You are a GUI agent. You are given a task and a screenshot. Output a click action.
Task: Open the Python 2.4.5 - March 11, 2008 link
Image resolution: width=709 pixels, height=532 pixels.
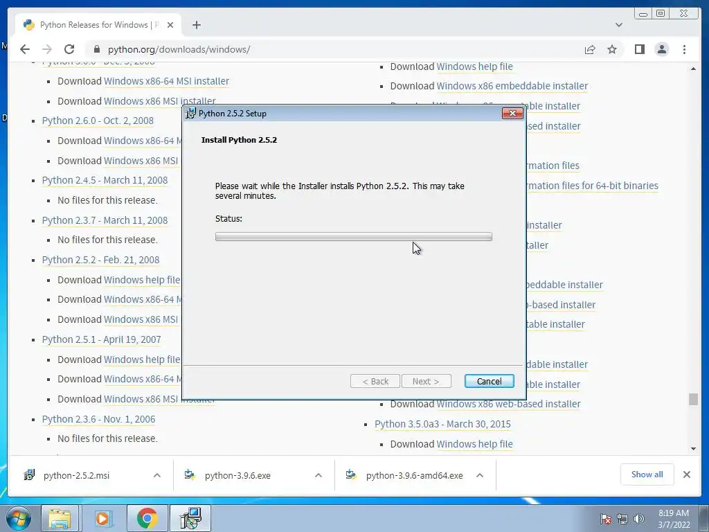click(x=105, y=181)
